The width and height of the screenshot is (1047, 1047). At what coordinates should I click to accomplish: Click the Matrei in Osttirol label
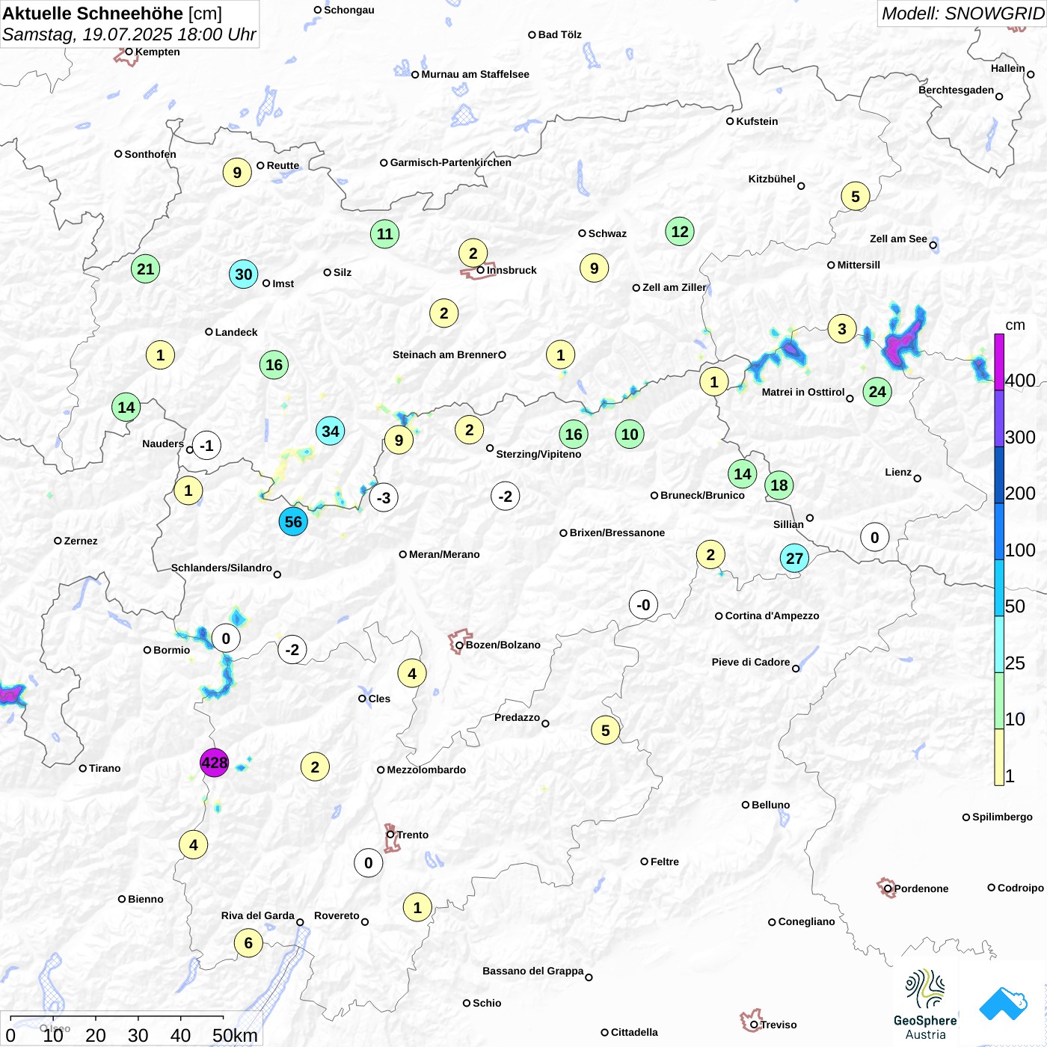pos(803,392)
